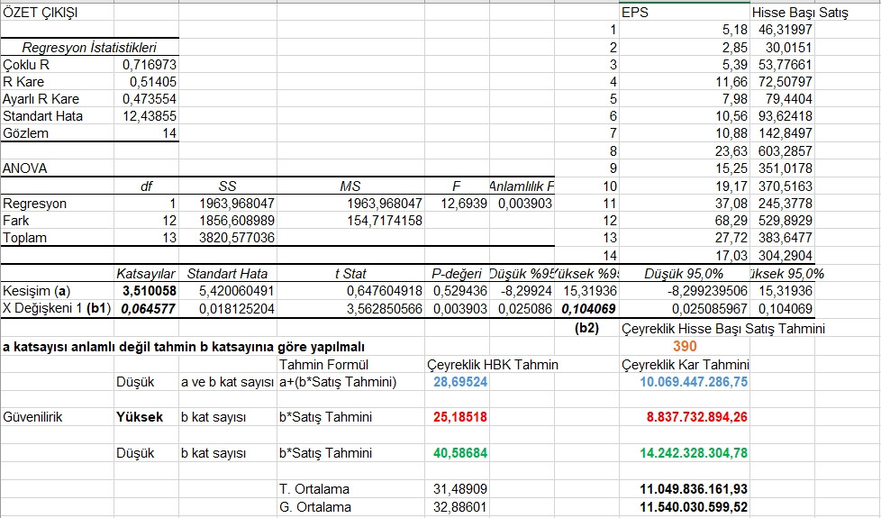Click the Tahmin Formül header cell
This screenshot has width=881, height=518.
(x=323, y=365)
